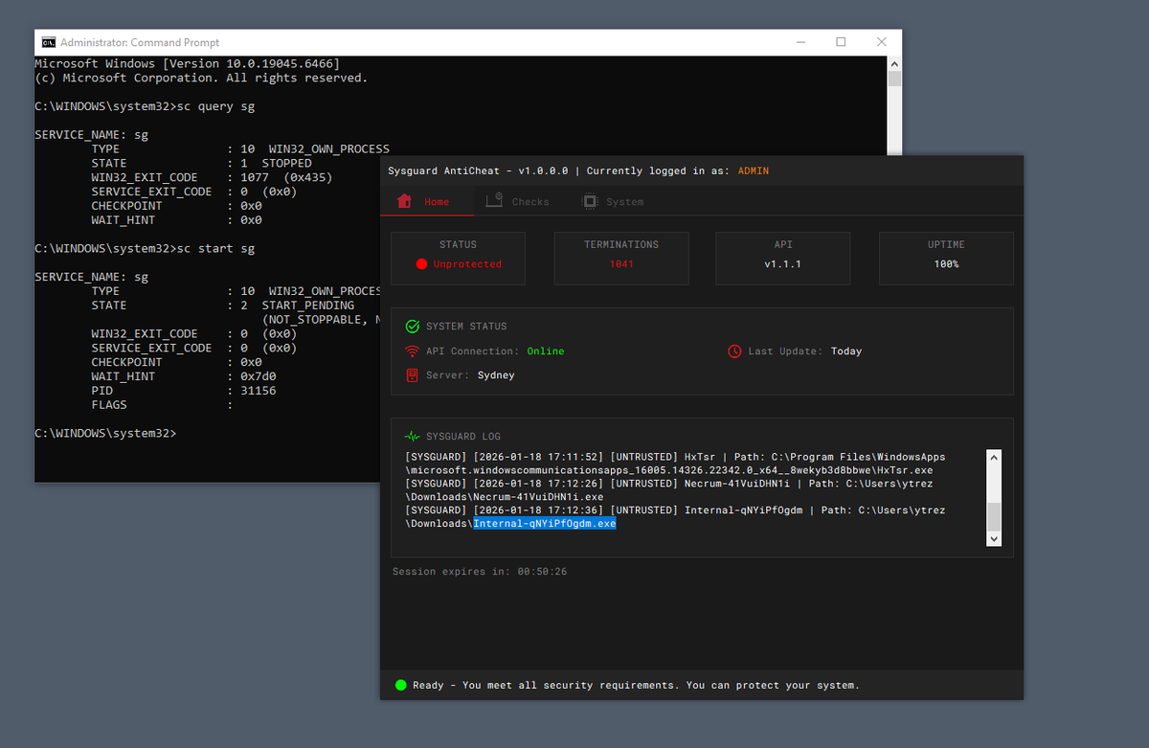Screen dimensions: 1149x748
Task: Click the Last Update clock icon
Action: (734, 351)
